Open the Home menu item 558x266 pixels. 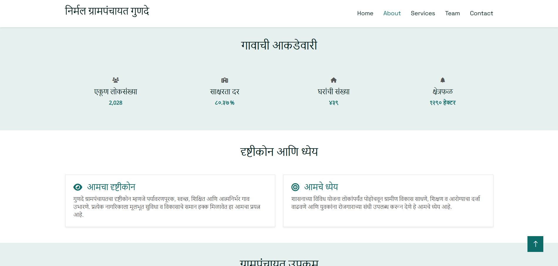365,13
